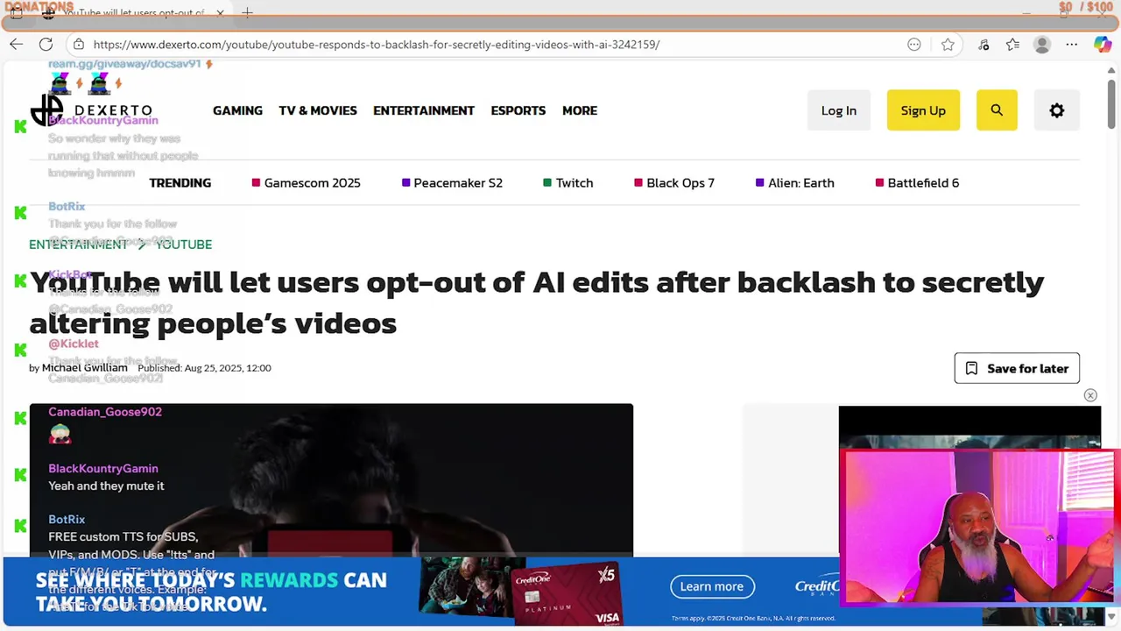Close the YouTube article tab
Viewport: 1121px width, 631px height.
tap(220, 12)
